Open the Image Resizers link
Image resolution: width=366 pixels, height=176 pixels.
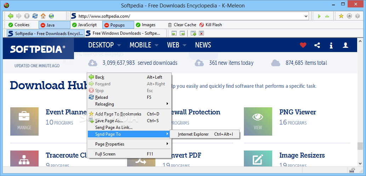point(302,155)
